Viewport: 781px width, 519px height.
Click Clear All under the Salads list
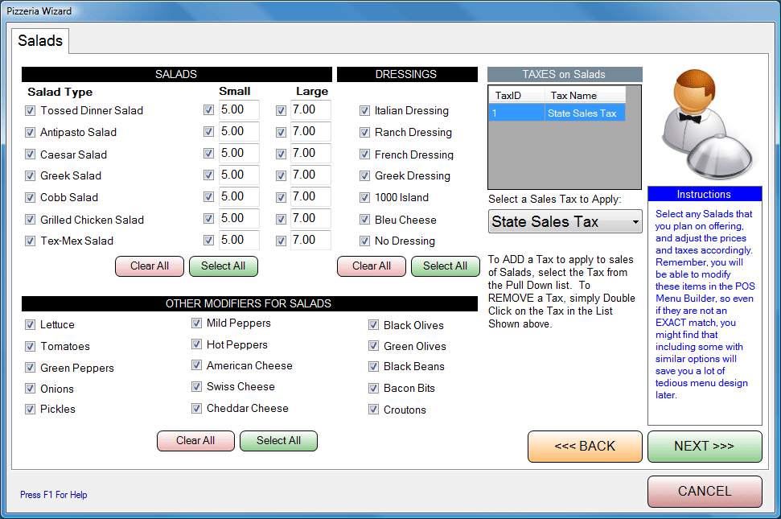(150, 266)
